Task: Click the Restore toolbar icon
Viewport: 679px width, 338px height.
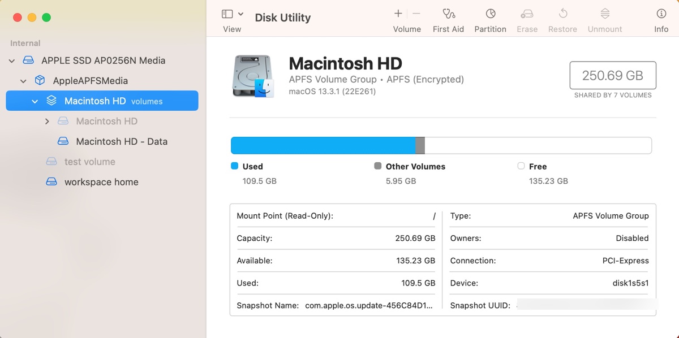Action: [562, 14]
